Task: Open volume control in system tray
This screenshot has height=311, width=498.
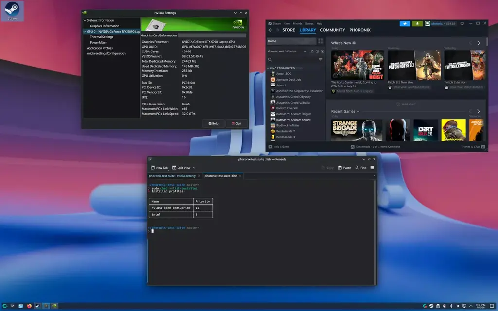Action: [445, 306]
